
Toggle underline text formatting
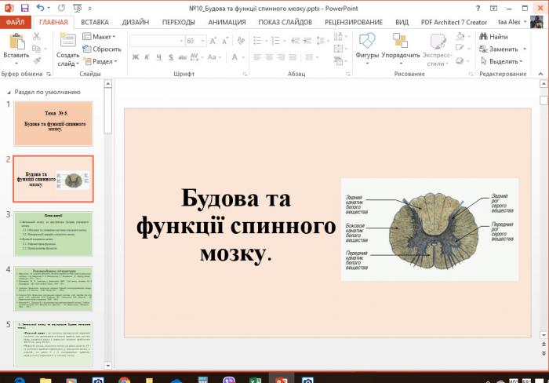[159, 57]
